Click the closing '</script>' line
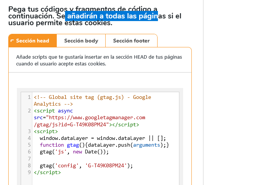 pos(47,172)
